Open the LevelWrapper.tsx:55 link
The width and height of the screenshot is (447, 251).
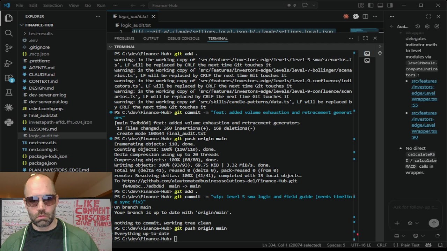(424, 93)
